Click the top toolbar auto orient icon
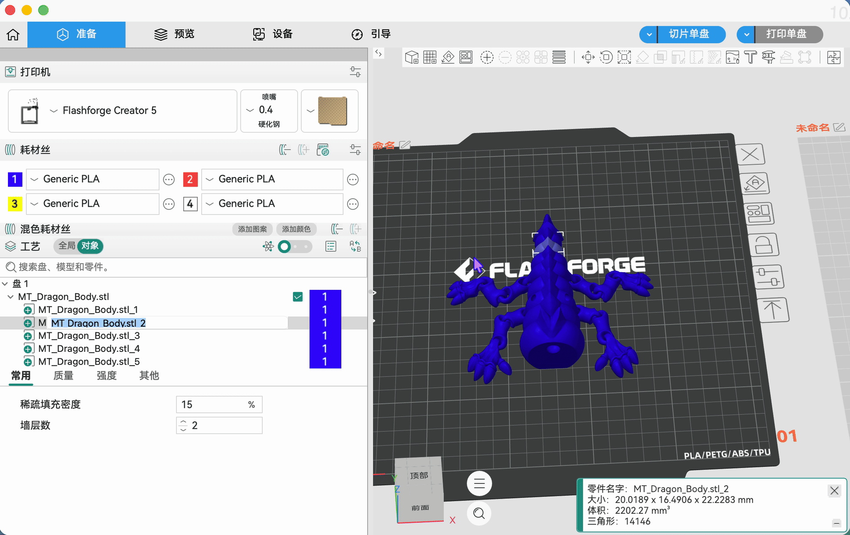The image size is (850, 535). (448, 58)
